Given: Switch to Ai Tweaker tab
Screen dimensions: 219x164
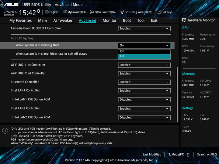Looking at the screenshot, I should tap(63, 21).
